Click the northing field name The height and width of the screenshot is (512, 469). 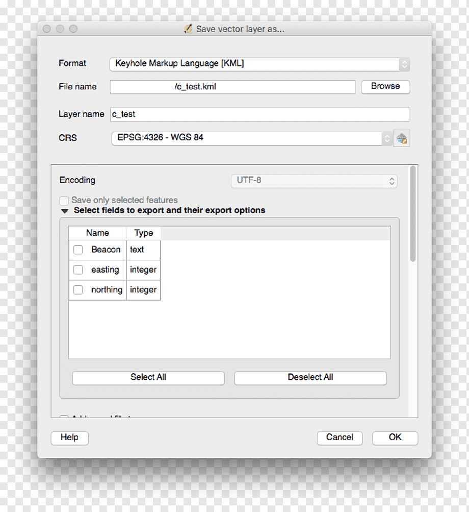pyautogui.click(x=107, y=290)
